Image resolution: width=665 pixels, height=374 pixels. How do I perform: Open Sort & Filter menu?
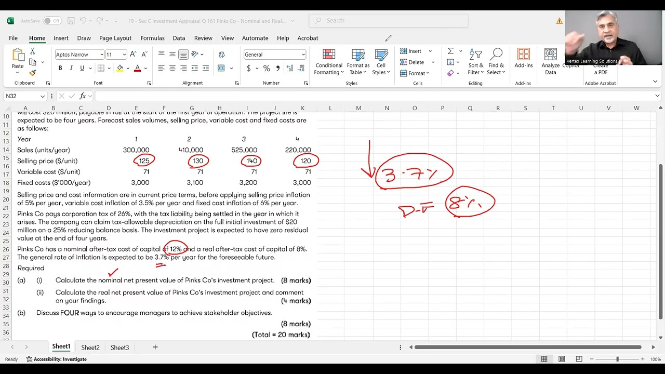476,62
